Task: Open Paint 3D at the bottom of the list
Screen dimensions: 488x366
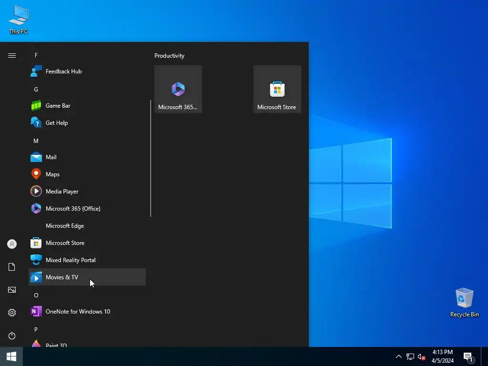Action: (87, 343)
